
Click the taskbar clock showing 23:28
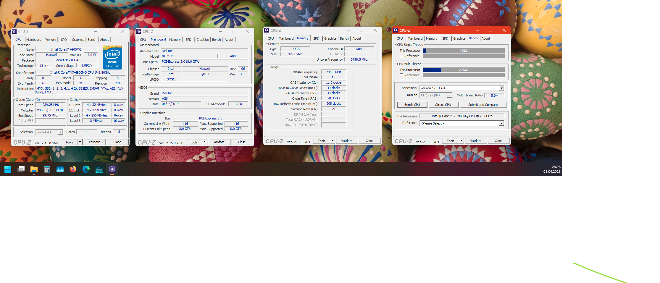click(552, 169)
